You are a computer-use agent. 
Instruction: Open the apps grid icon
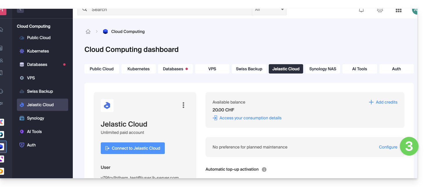(x=398, y=11)
